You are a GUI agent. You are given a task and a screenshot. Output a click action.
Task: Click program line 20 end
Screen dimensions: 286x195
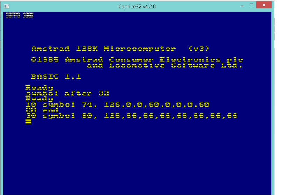tap(42, 110)
